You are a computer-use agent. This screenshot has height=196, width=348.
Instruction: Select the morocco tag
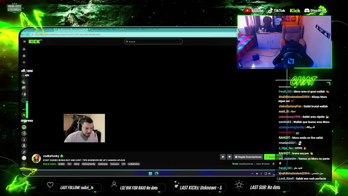(x=114, y=164)
